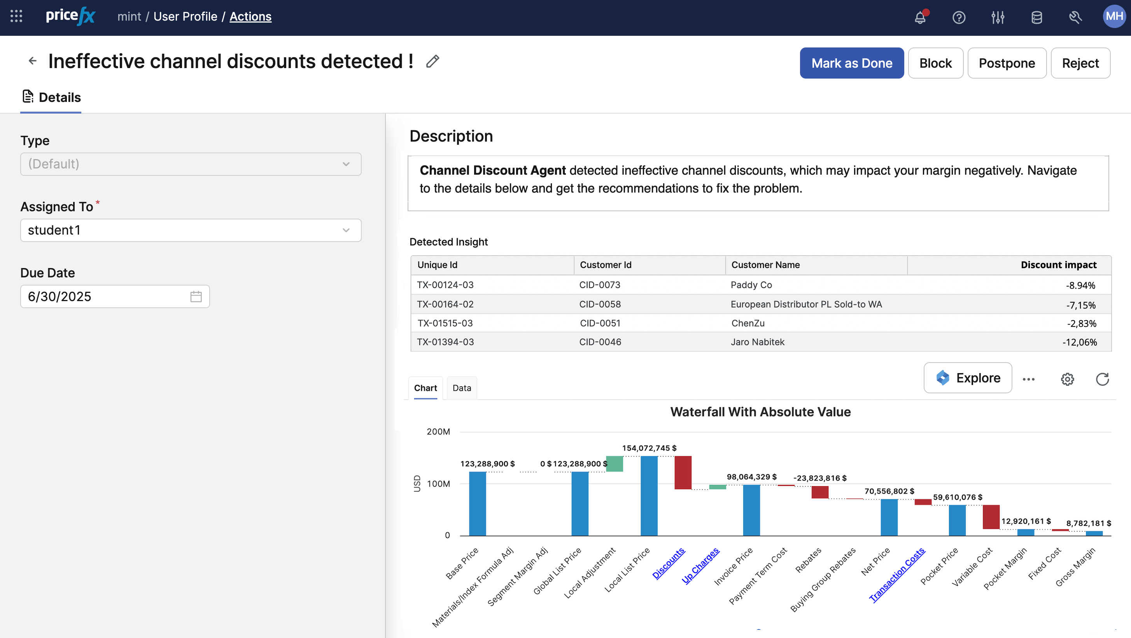Open notifications bell icon
Viewport: 1131px width, 638px height.
click(x=920, y=18)
